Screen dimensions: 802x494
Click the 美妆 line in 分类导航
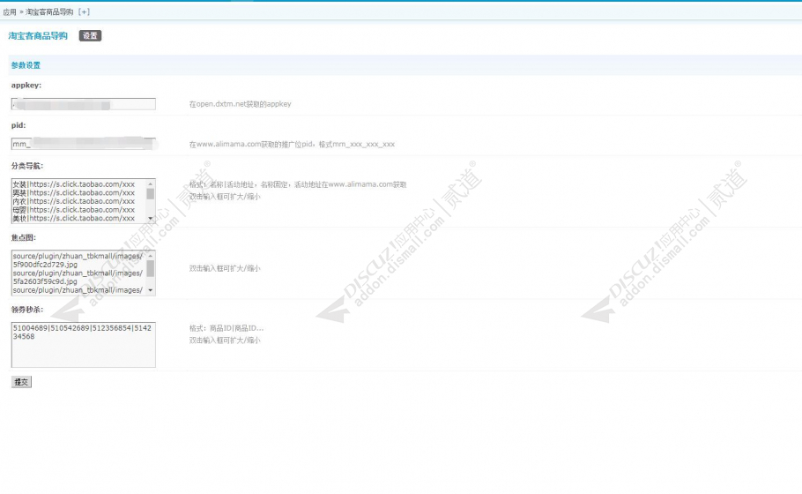(x=74, y=219)
